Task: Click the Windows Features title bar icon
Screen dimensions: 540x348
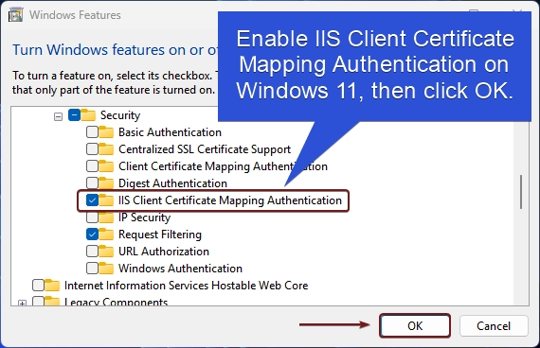Action: point(15,15)
